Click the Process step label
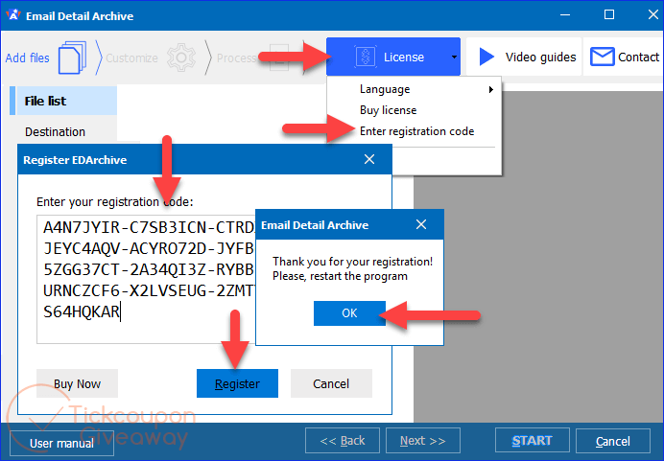The height and width of the screenshot is (461, 664). click(236, 58)
